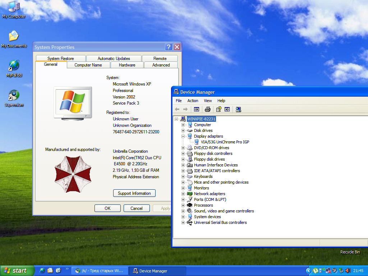Click the Support Information button
The height and width of the screenshot is (276, 368).
tap(134, 193)
